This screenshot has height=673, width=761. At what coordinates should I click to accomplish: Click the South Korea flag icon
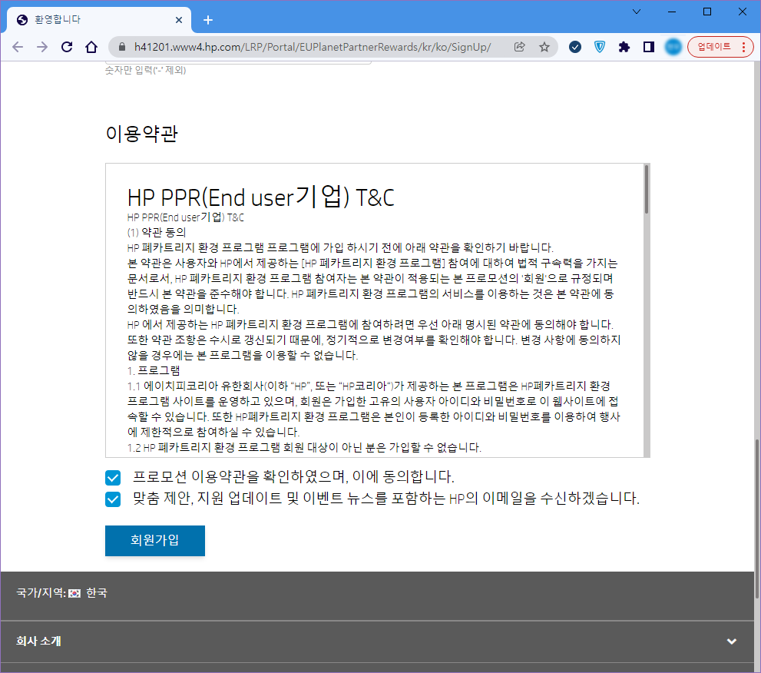click(x=74, y=593)
